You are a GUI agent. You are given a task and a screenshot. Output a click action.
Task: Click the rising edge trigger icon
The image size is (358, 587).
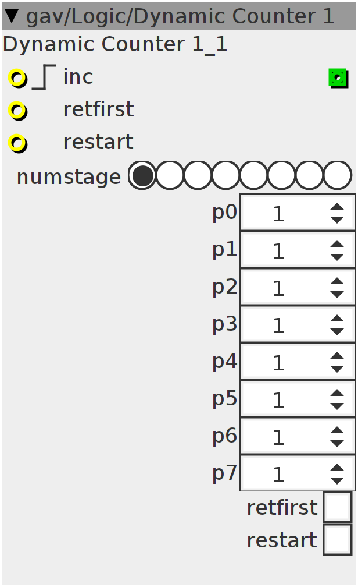pos(44,77)
